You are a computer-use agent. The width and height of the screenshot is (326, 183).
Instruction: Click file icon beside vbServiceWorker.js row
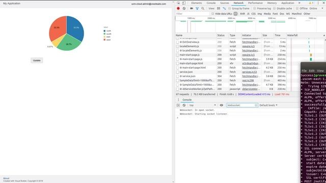pos(177,89)
